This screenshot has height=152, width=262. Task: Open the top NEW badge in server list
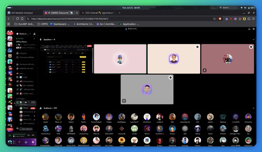pos(10,33)
